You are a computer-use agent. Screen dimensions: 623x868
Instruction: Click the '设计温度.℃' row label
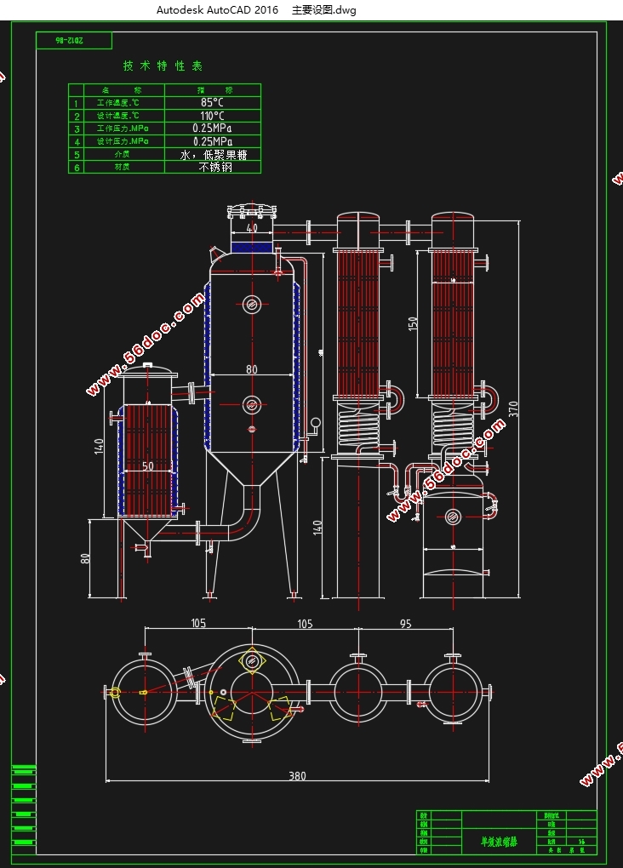tap(118, 116)
